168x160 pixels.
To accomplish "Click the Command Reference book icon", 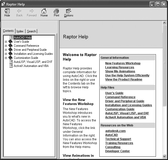I will pyautogui.click(x=10, y=46).
